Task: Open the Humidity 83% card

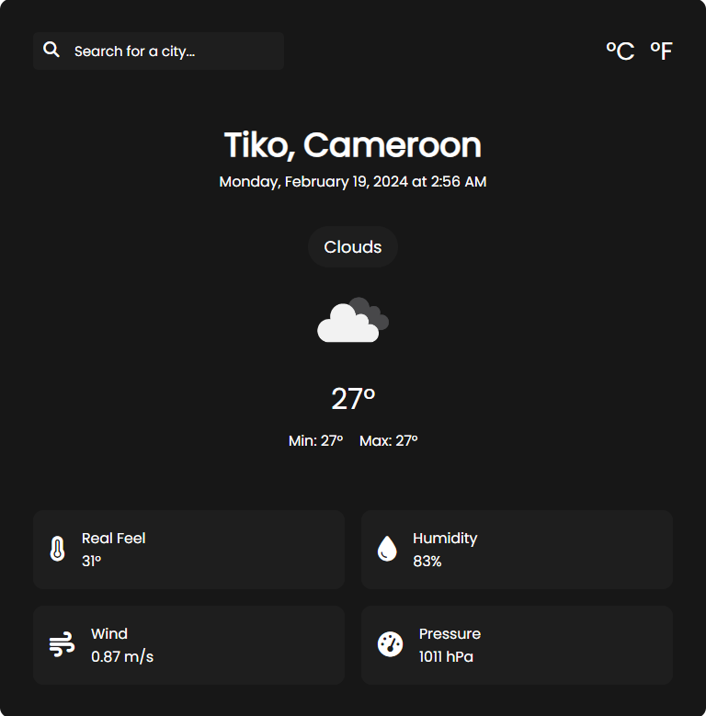Action: 517,550
